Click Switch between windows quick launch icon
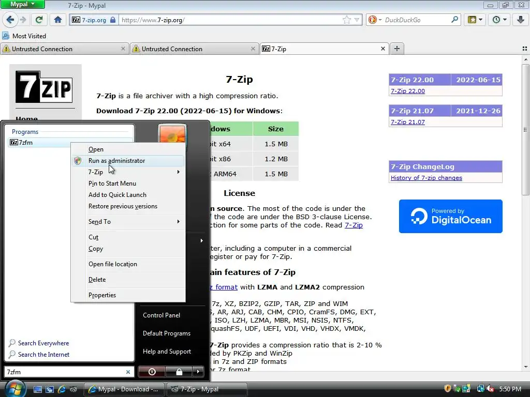530x397 pixels. pyautogui.click(x=50, y=389)
